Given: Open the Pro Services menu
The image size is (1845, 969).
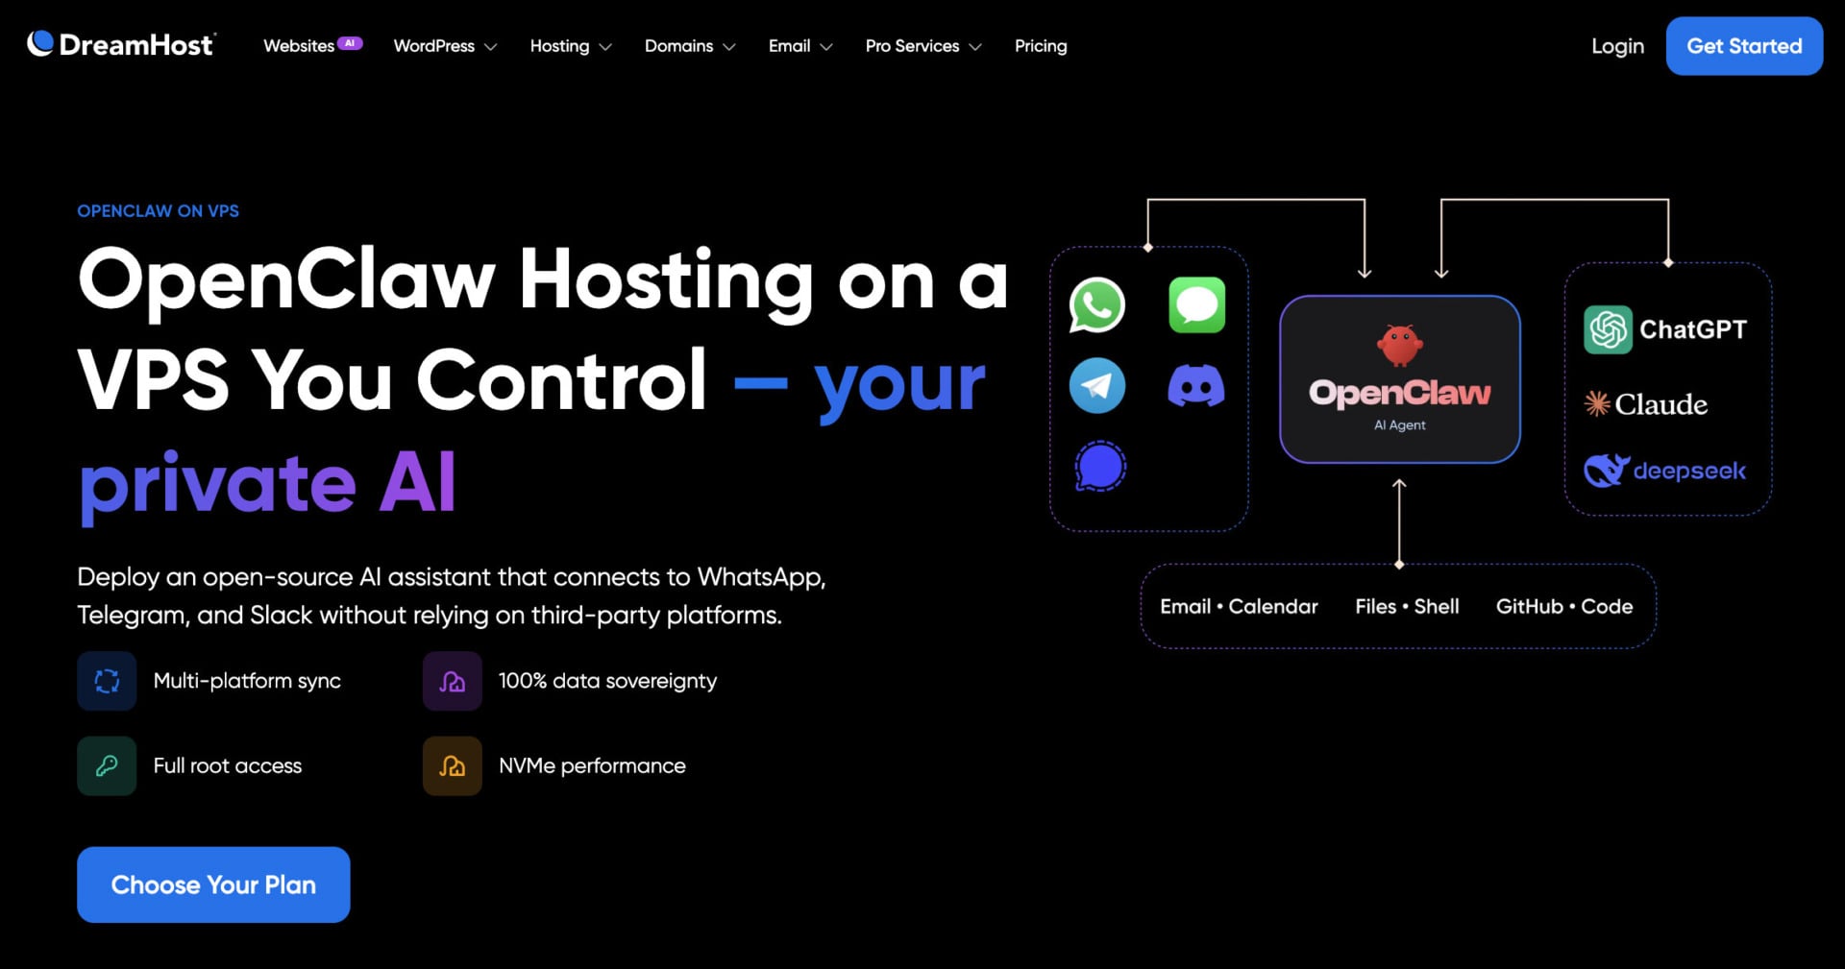Looking at the screenshot, I should [x=912, y=46].
